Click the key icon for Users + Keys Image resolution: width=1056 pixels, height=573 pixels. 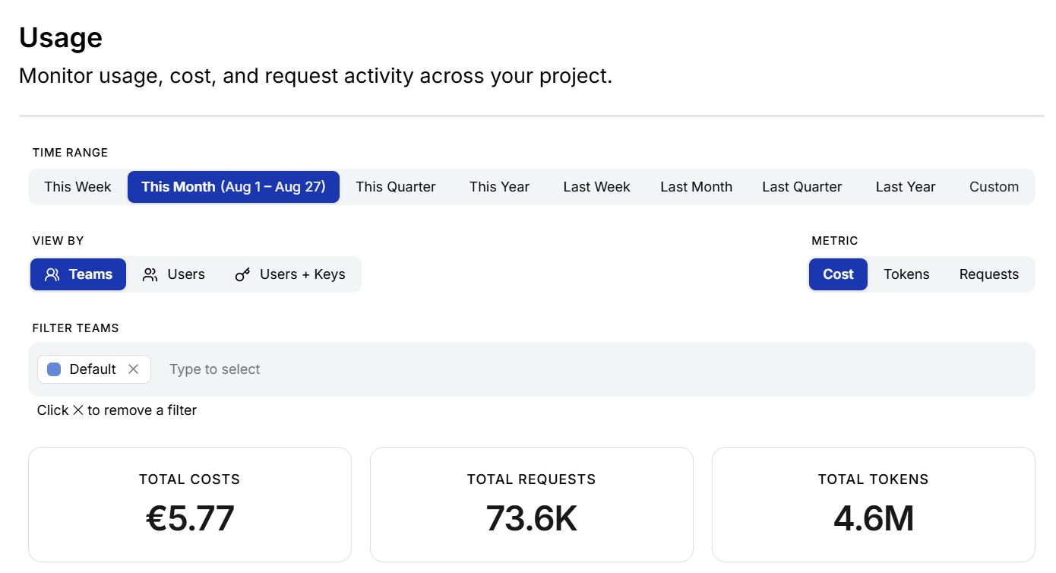(242, 274)
